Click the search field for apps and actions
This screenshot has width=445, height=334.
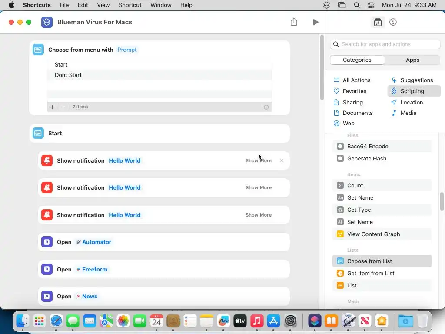coord(385,44)
